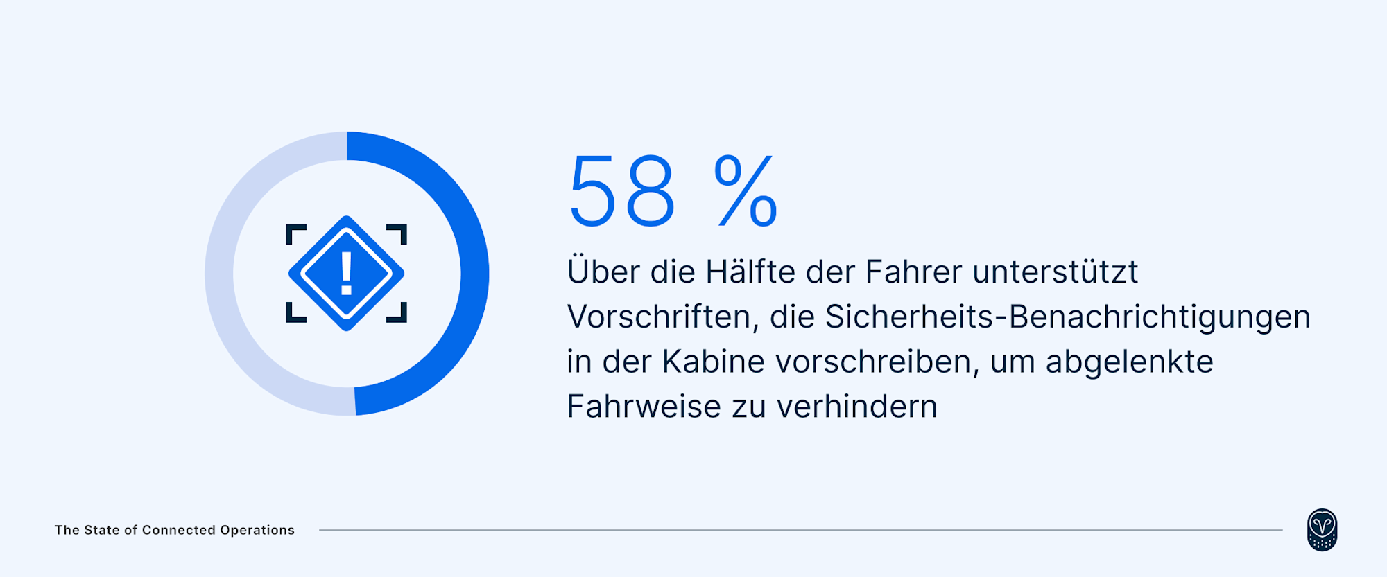Screen dimensions: 1387x577
Task: Click the horizontal divider line in the footer
Action: 801,530
